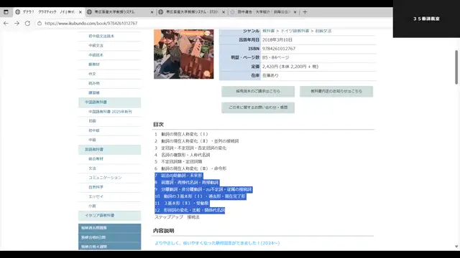Screen dimensions: 460x258
Task: Open 小説 in the sidebar
Action: tap(92, 206)
